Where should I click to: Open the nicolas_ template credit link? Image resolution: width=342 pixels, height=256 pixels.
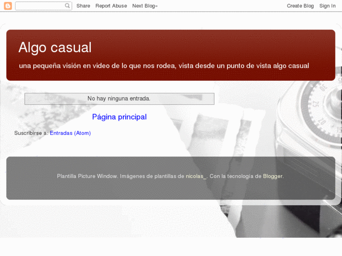196,176
